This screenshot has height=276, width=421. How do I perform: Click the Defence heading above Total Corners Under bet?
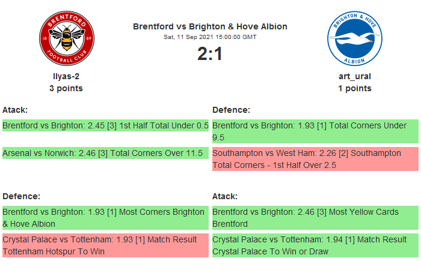(231, 110)
